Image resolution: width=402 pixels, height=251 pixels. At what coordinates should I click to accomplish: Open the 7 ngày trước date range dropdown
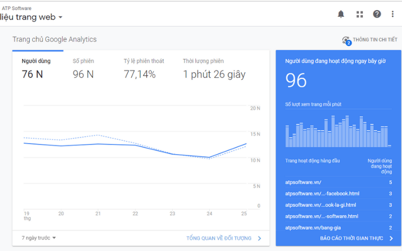click(x=39, y=238)
